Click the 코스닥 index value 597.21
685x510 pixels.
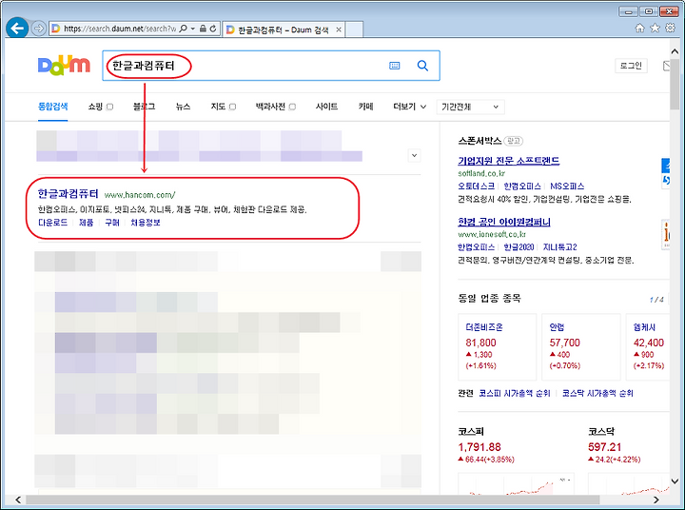tap(605, 447)
